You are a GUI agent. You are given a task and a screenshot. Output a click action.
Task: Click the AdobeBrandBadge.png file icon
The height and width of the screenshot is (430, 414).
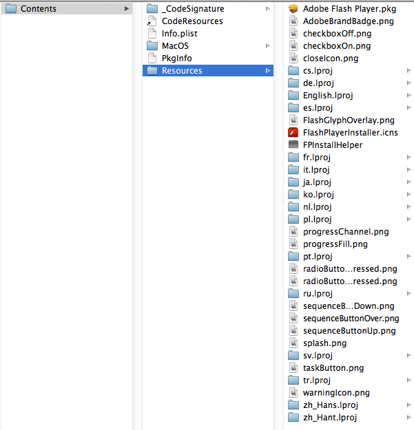(293, 21)
